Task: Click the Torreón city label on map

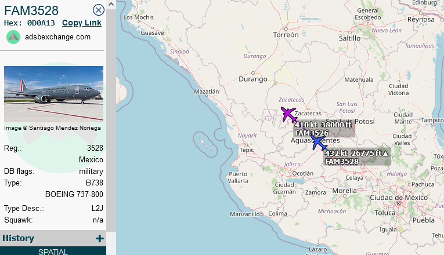Action: click(286, 35)
